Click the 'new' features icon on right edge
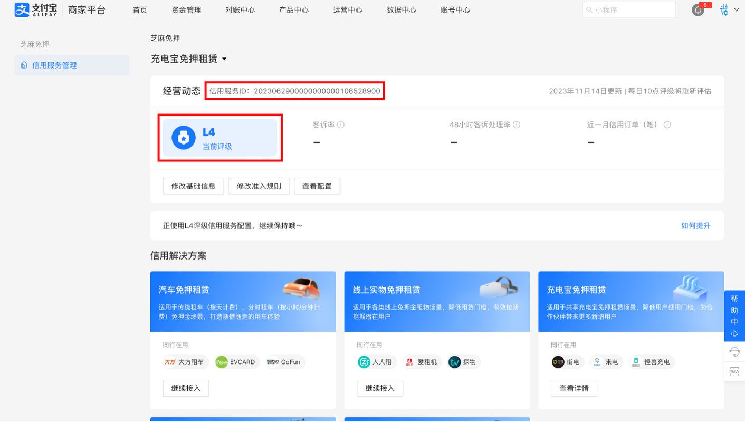The height and width of the screenshot is (422, 745). [x=734, y=371]
